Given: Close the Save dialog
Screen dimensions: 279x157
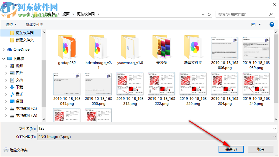Looking at the screenshot, I should pyautogui.click(x=274, y=4).
